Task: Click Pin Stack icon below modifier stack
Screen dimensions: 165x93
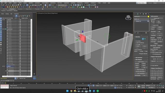Action: coord(135,33)
